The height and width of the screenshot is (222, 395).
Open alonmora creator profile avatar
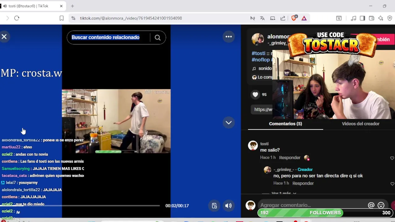click(x=257, y=39)
